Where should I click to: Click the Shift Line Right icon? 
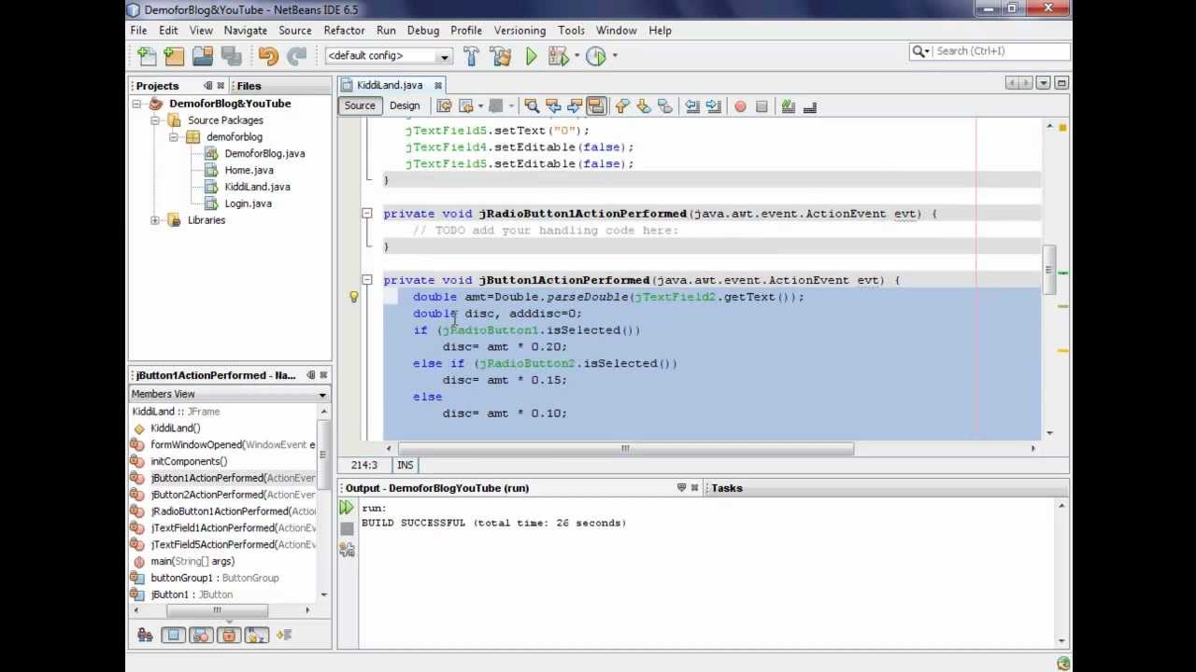(x=714, y=106)
